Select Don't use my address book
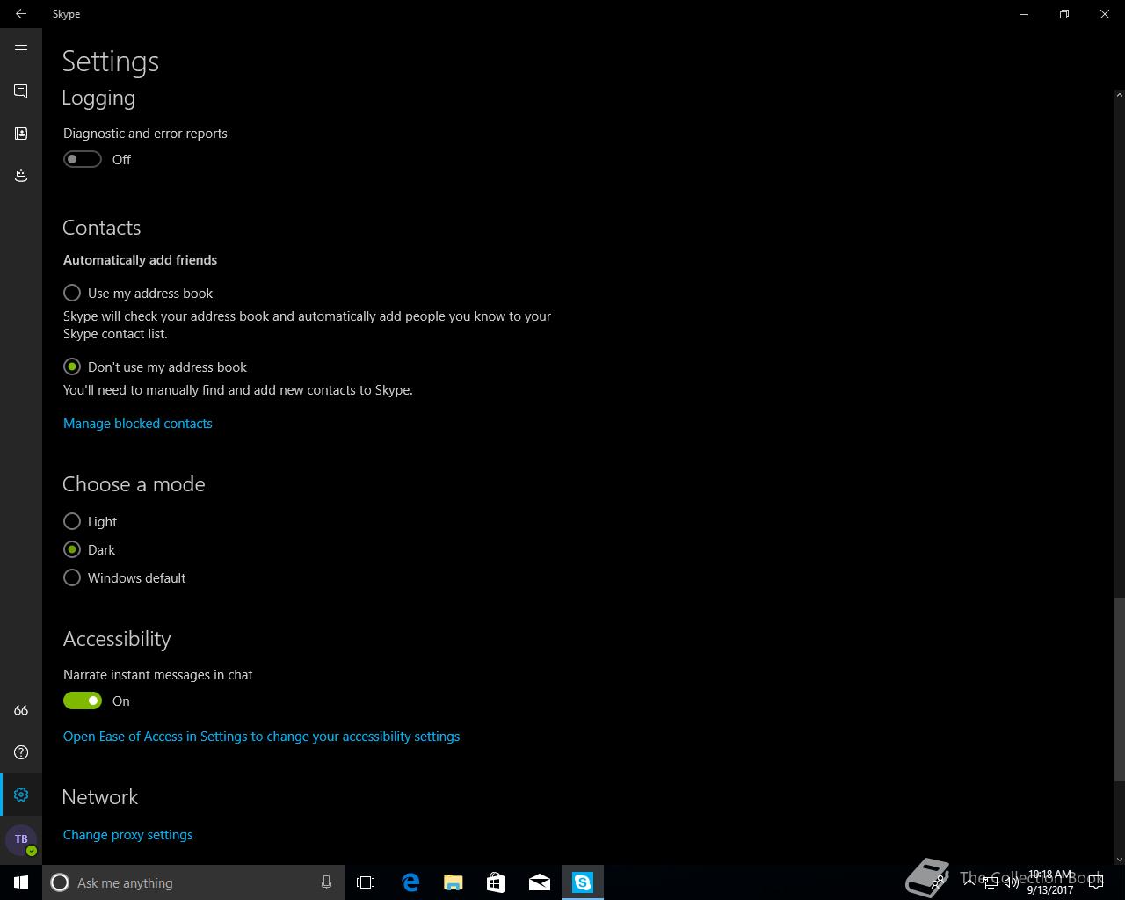Screen dimensions: 1125x900 click(x=156, y=367)
